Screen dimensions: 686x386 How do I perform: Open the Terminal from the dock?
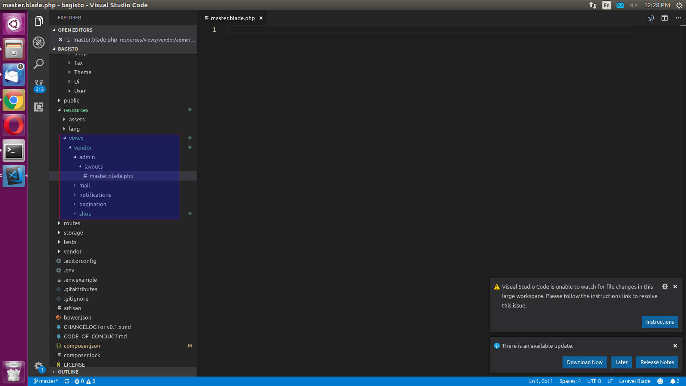coord(14,151)
